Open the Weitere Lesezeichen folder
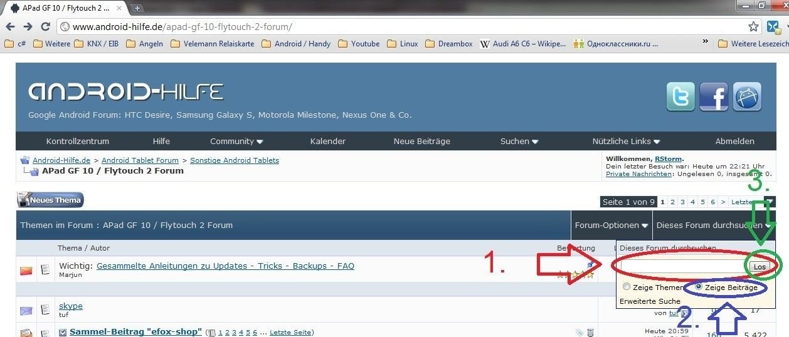The image size is (789, 337). click(753, 44)
